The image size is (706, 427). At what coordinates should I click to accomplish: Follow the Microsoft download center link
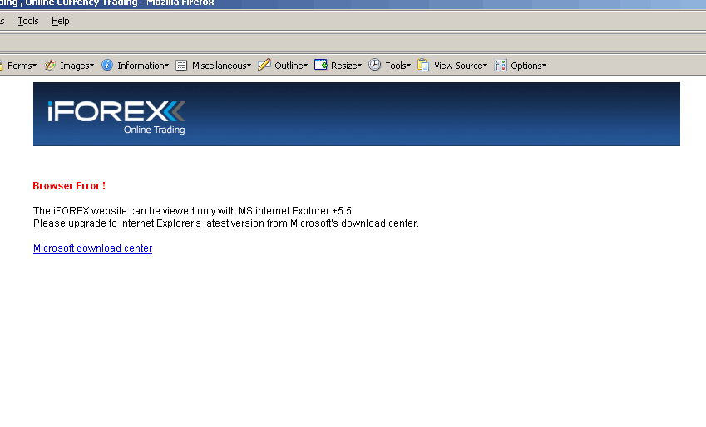pyautogui.click(x=93, y=248)
